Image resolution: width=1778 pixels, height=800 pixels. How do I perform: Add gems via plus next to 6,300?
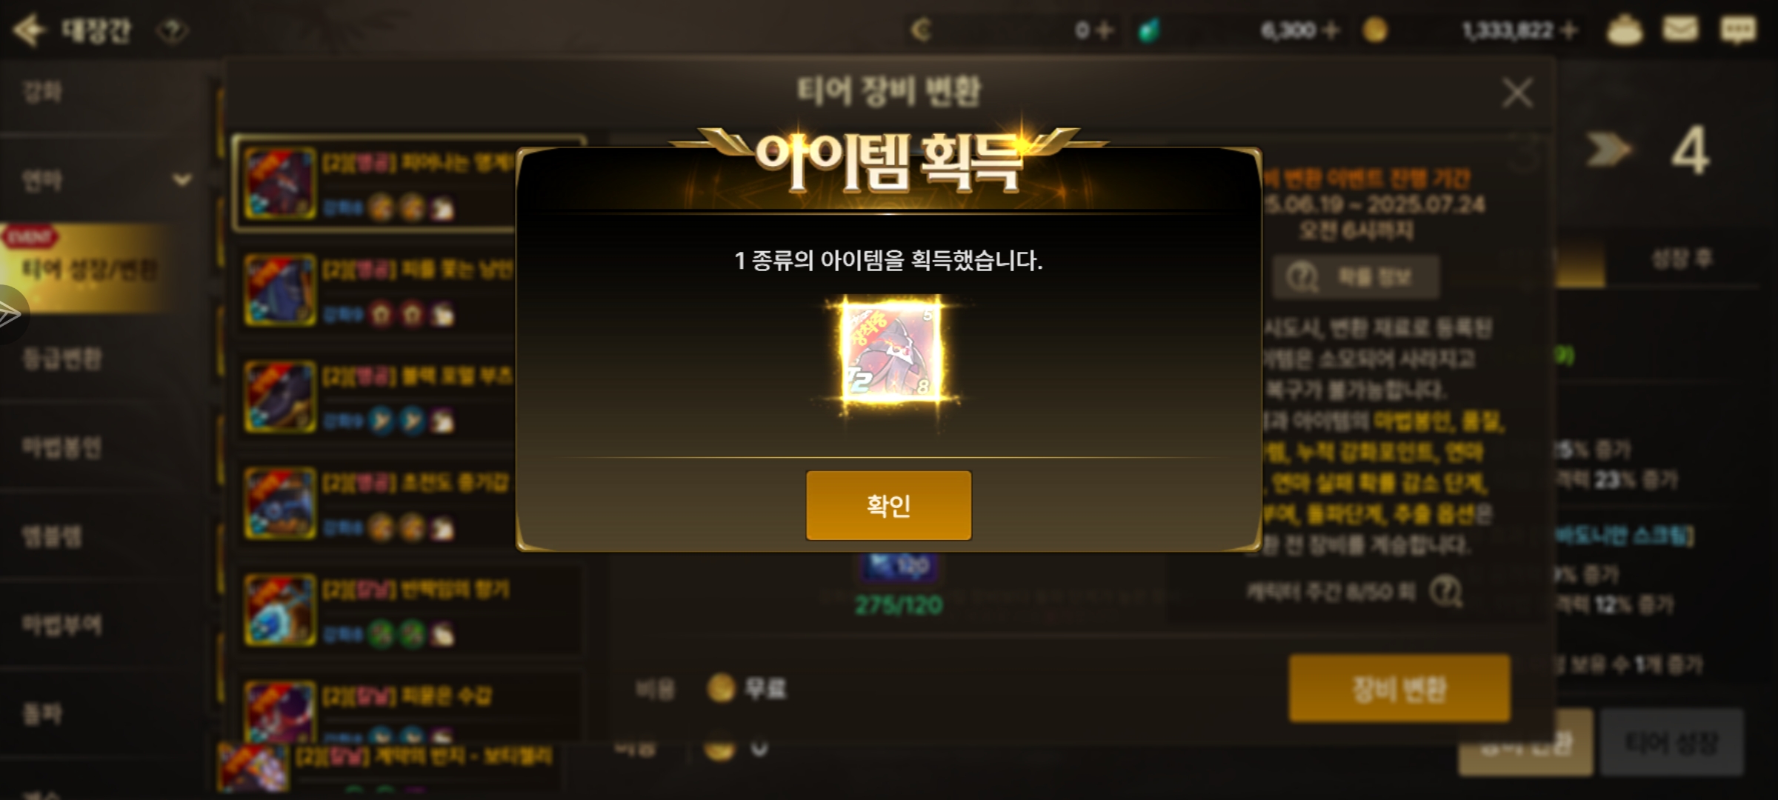click(x=1331, y=30)
